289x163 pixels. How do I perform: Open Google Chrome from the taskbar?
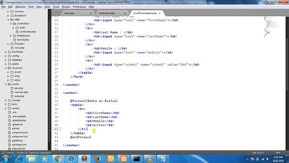[x=58, y=159]
